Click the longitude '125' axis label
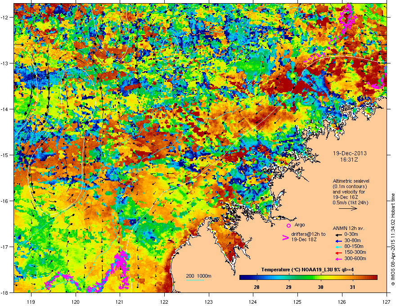The width and height of the screenshot is (396, 306). click(x=297, y=301)
